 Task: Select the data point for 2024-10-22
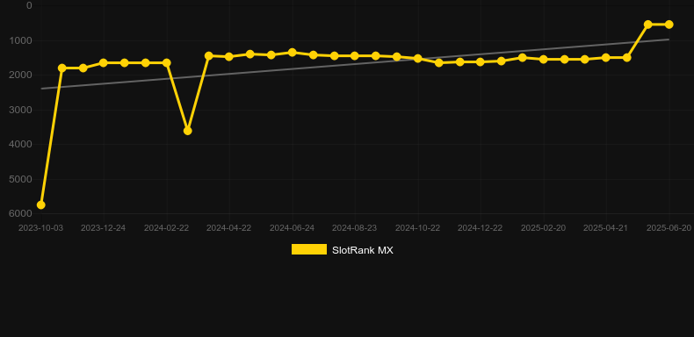pyautogui.click(x=418, y=59)
